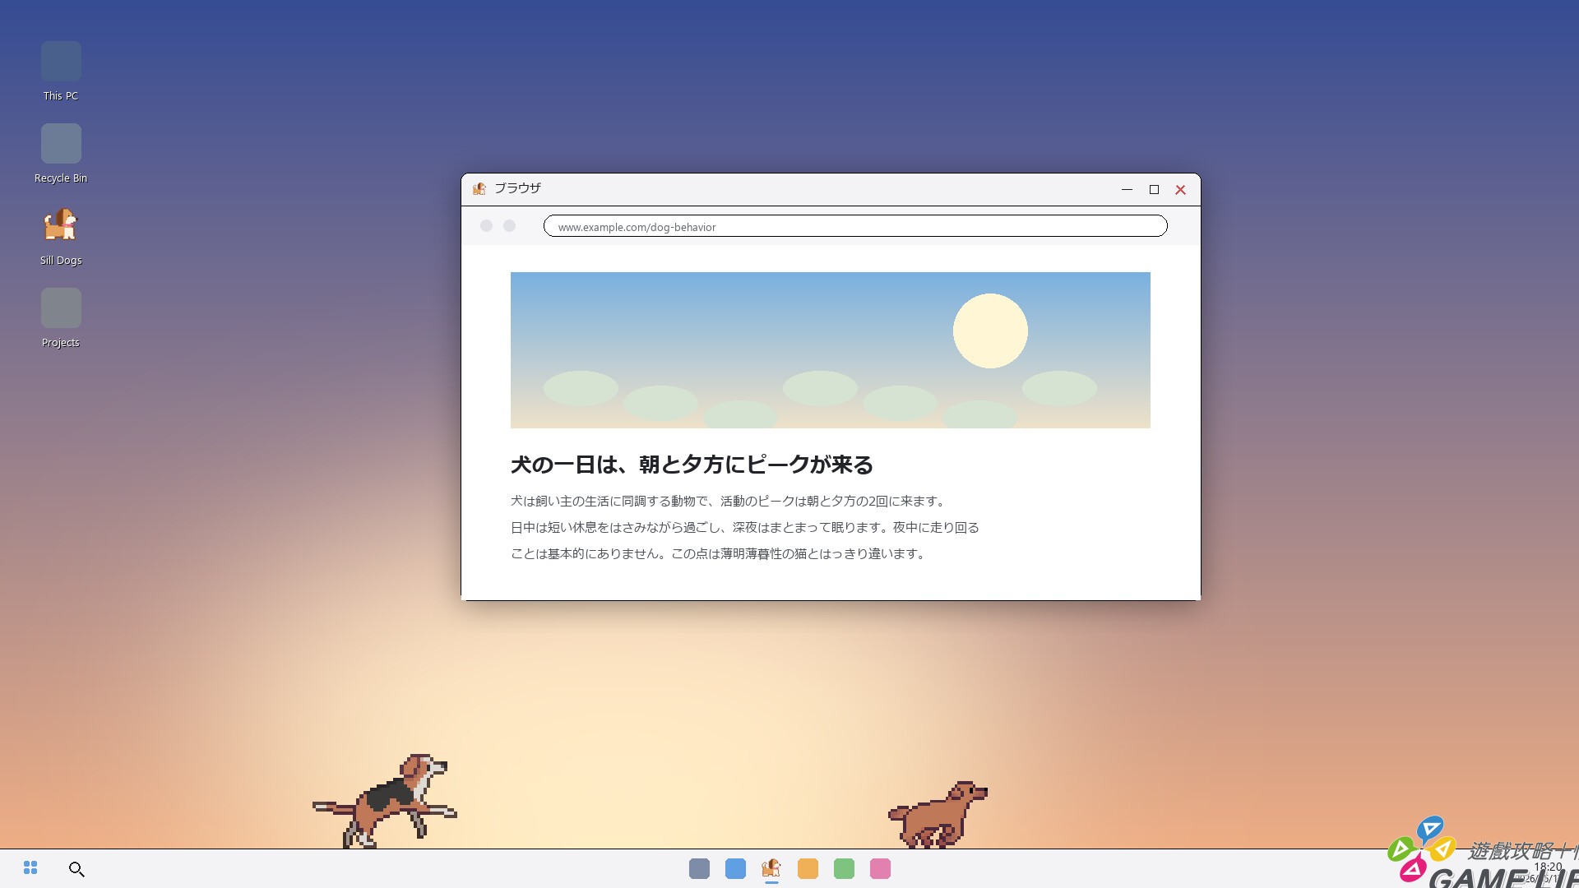Screen dimensions: 1579x888
Task: Click the taskbar search magnifier
Action: tap(76, 869)
